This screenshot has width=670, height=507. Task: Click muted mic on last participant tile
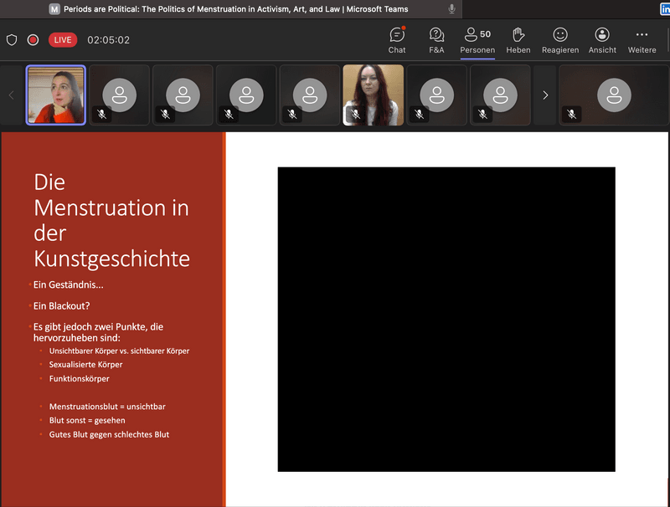[x=572, y=114]
